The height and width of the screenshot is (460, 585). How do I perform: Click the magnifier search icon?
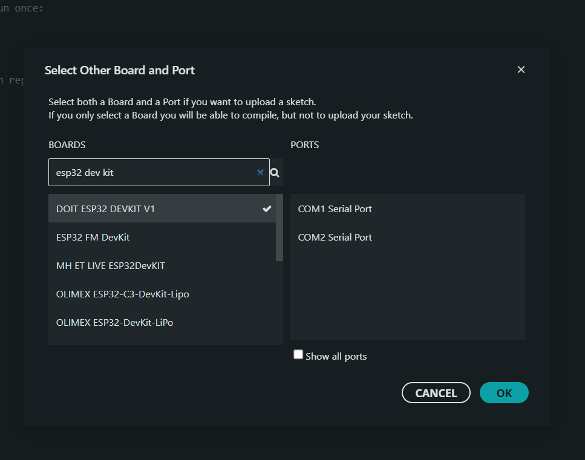(275, 173)
